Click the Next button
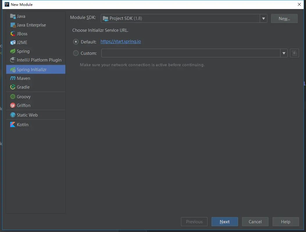 pos(225,222)
